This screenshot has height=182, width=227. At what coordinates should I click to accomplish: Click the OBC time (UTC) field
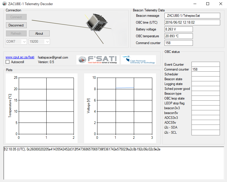192,22
